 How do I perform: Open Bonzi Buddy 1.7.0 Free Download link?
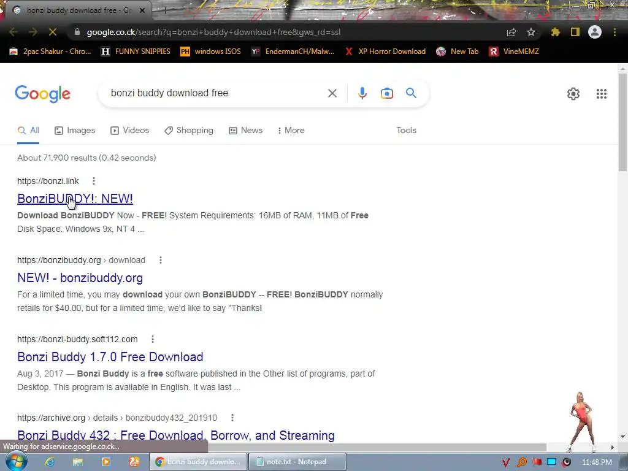(x=110, y=357)
